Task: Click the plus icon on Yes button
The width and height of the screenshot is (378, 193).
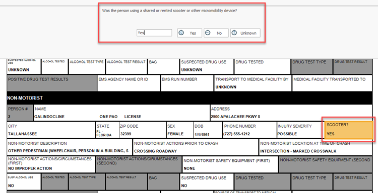Action: (181, 33)
